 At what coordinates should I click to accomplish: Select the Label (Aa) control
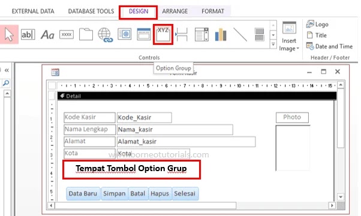47,35
